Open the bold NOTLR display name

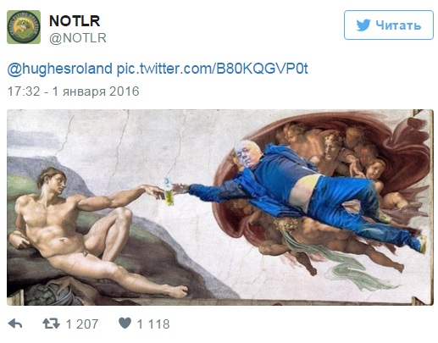point(75,21)
